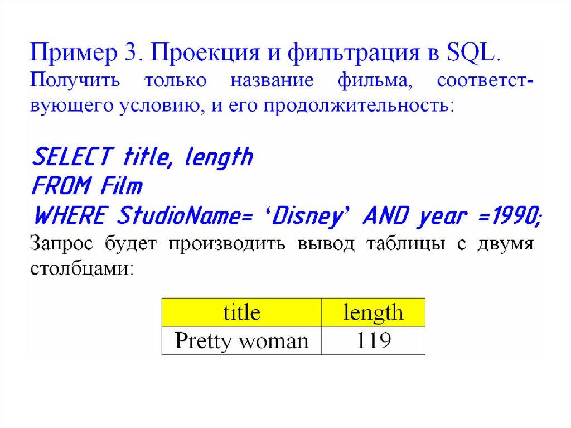Viewport: 571px width, 428px height.
Task: Click the "Pretty woman" table cell
Action: point(241,340)
